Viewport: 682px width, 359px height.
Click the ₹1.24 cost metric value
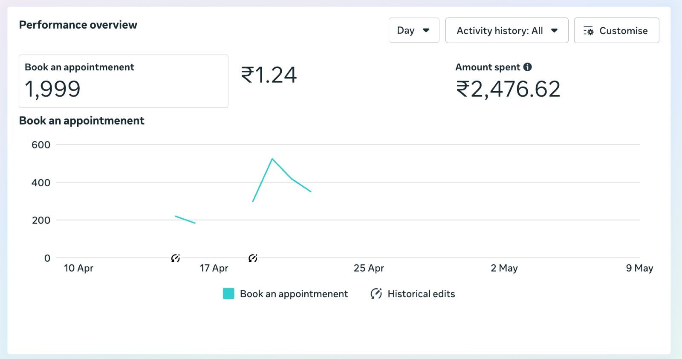click(269, 75)
